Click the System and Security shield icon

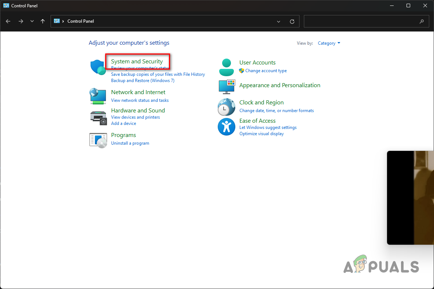point(98,67)
